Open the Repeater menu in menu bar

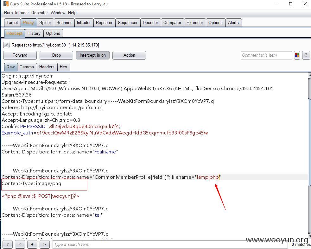40,13
